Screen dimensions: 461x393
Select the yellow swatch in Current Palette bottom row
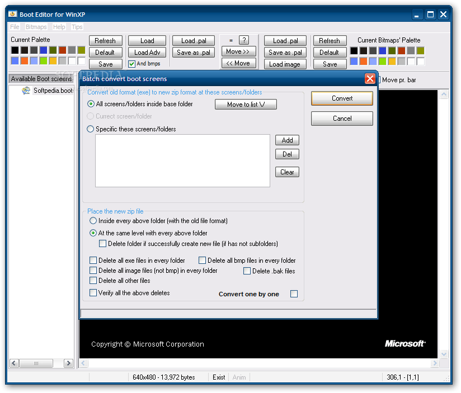tap(53, 61)
